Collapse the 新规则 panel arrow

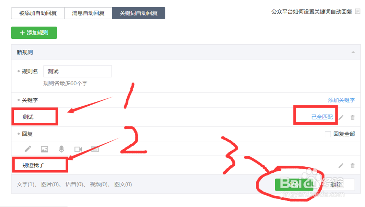click(x=353, y=52)
